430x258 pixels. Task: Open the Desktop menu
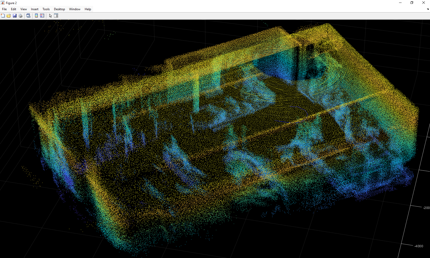(59, 9)
